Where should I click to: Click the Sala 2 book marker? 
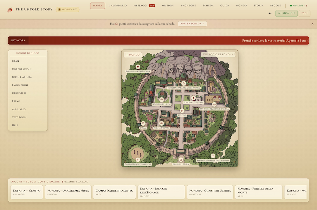(x=143, y=123)
